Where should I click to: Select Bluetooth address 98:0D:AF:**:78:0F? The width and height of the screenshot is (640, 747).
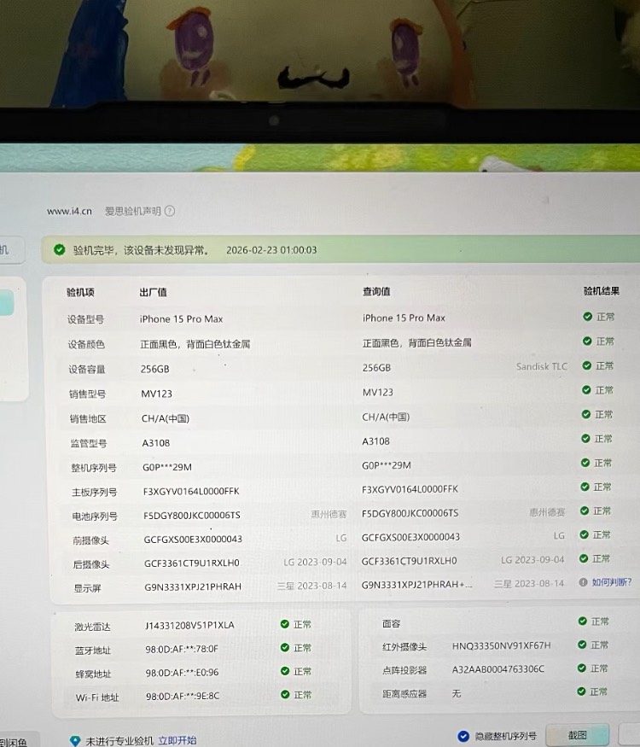[x=182, y=649]
